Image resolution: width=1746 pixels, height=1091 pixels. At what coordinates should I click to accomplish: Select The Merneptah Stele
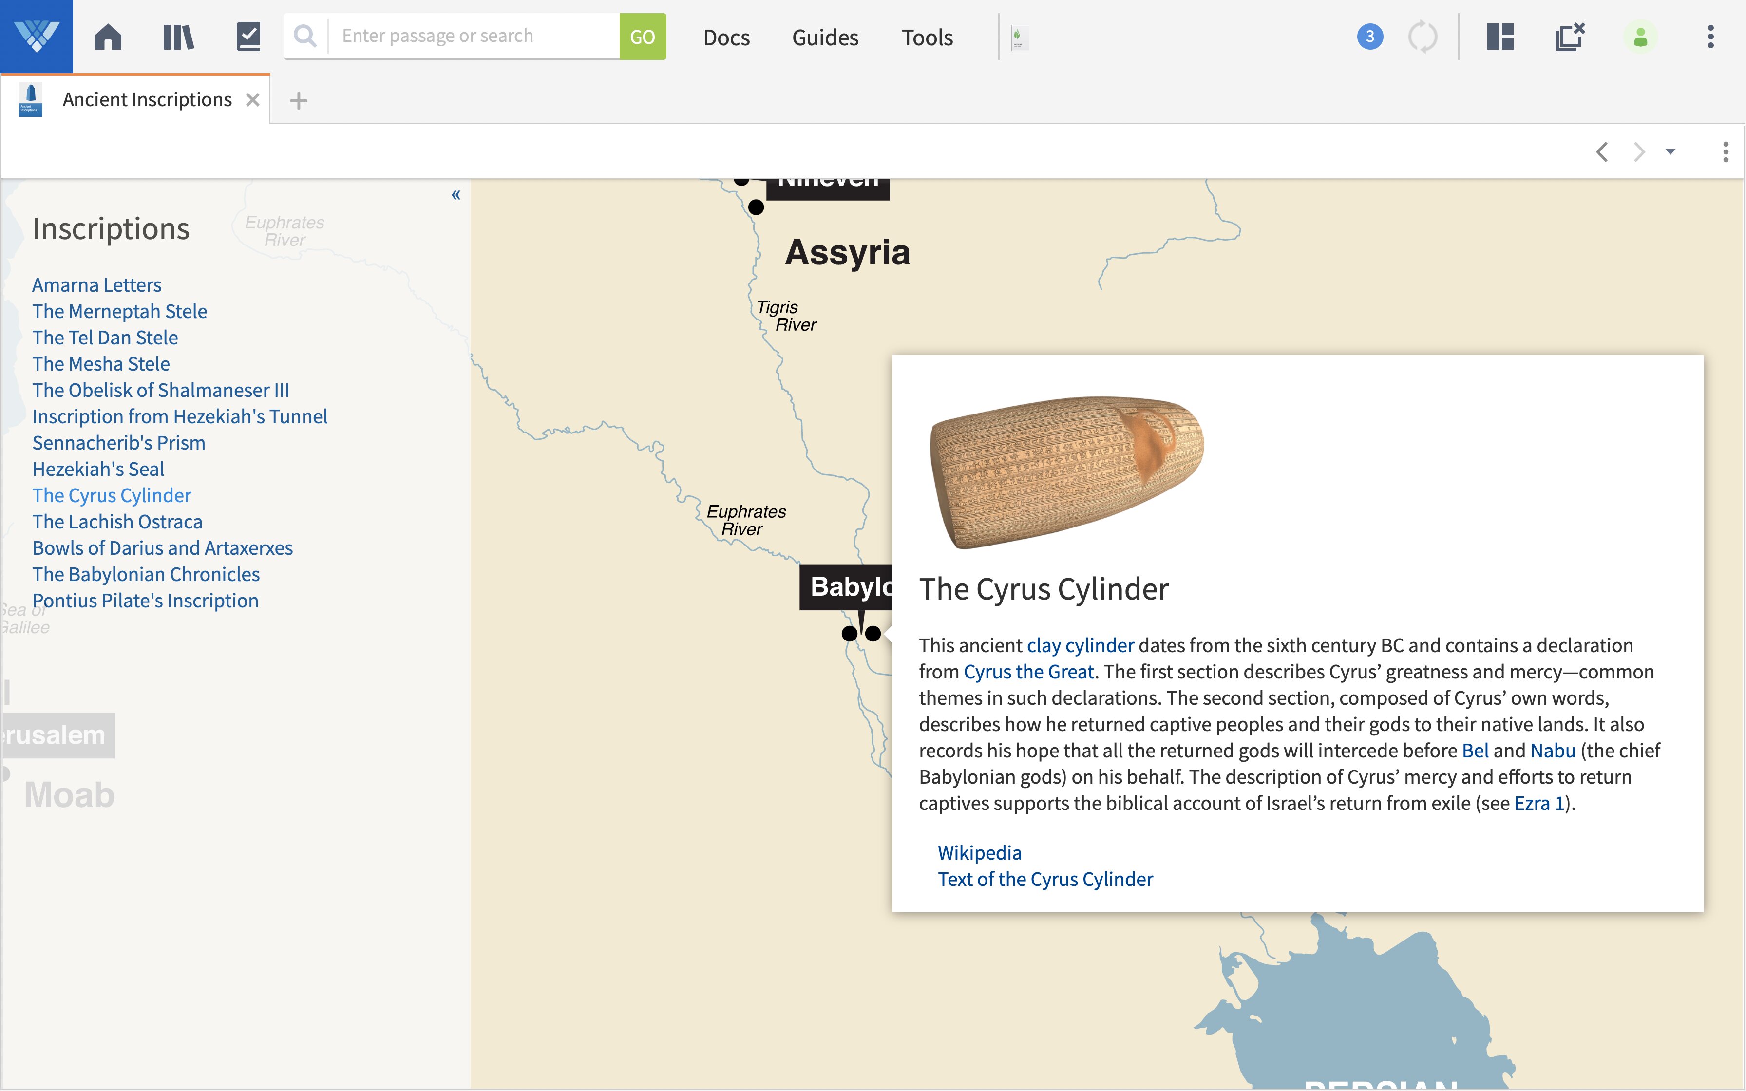pos(120,311)
